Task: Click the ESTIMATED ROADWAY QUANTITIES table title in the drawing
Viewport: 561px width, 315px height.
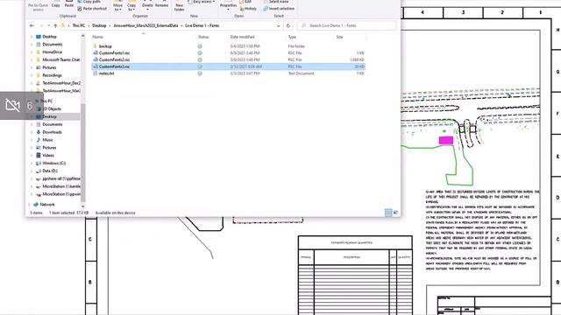Action: click(x=352, y=243)
